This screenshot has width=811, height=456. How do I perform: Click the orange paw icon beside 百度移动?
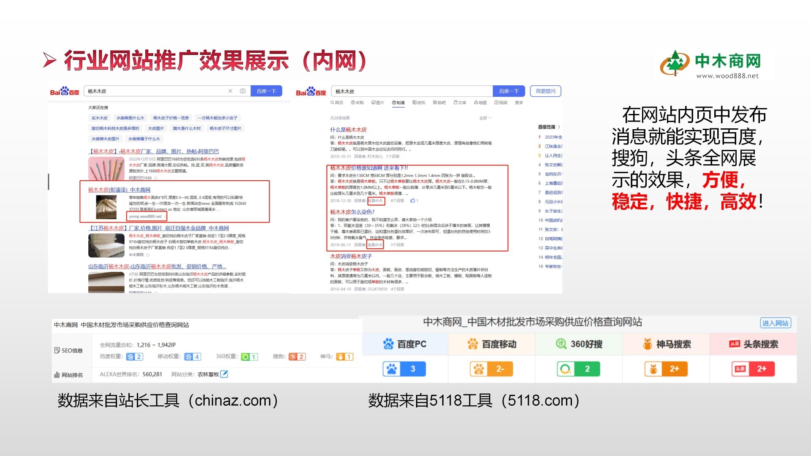473,344
